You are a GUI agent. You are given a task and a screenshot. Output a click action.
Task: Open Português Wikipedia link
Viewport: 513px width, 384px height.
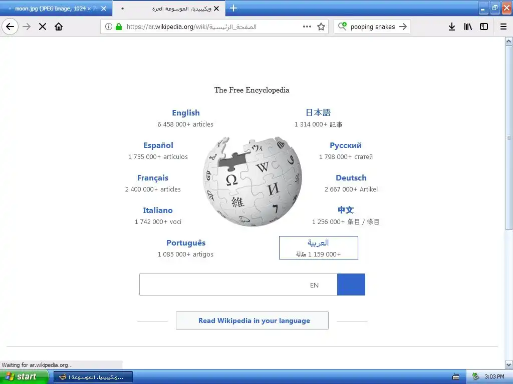coord(186,243)
